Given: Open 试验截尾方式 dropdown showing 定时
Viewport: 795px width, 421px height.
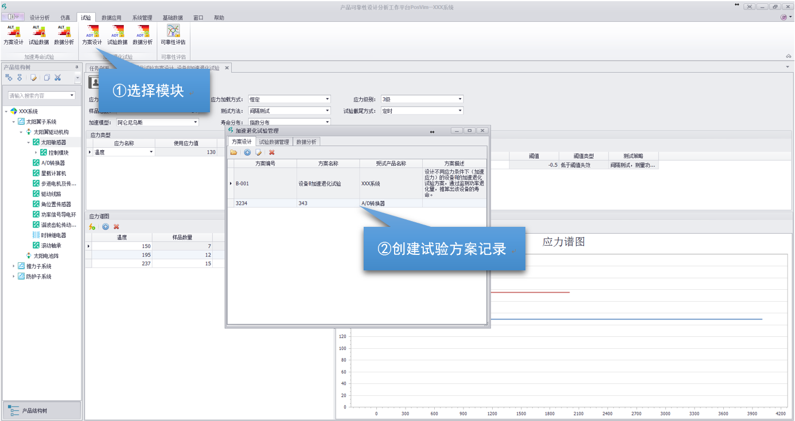Looking at the screenshot, I should coord(459,111).
